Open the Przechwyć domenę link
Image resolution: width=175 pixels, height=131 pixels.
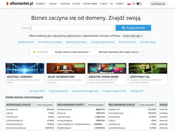[50, 42]
